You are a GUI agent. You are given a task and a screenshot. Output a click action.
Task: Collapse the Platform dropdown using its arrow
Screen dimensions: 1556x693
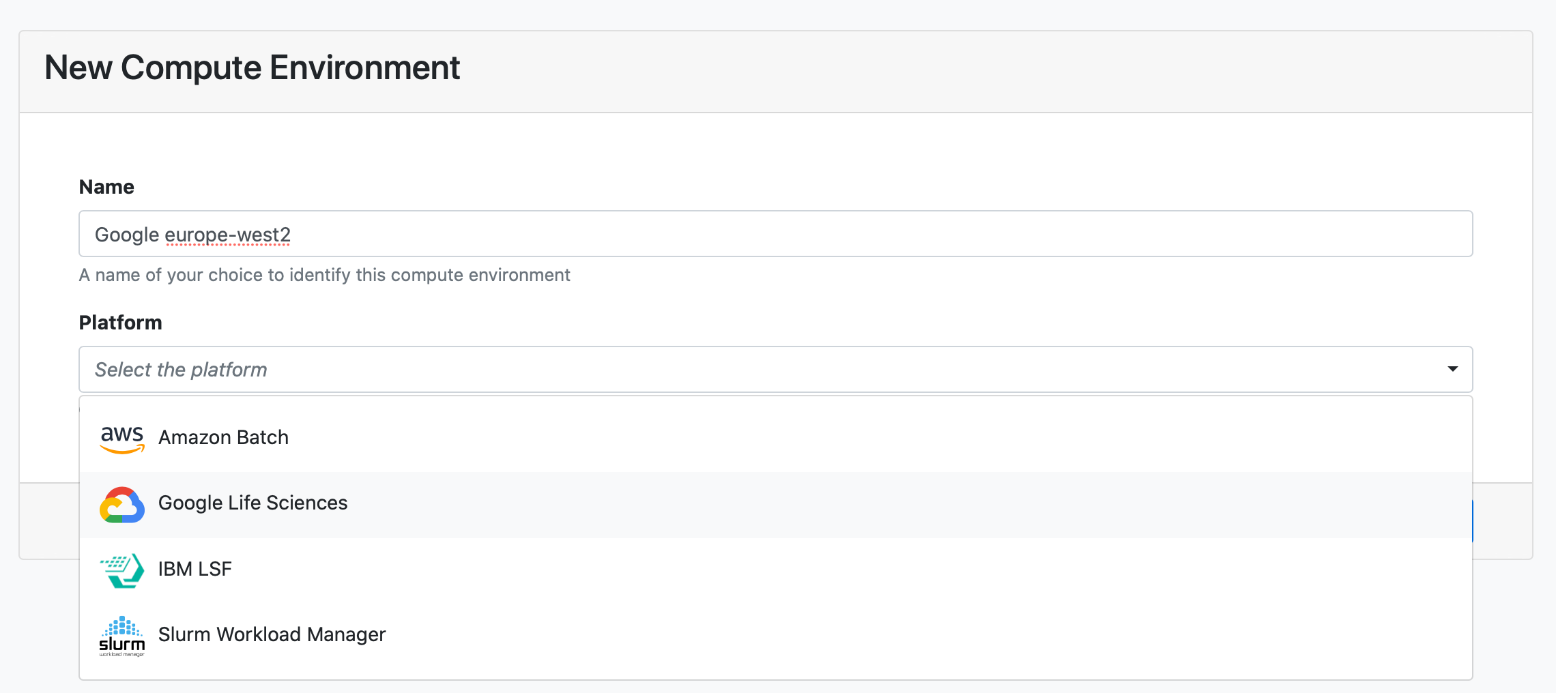pyautogui.click(x=1452, y=369)
